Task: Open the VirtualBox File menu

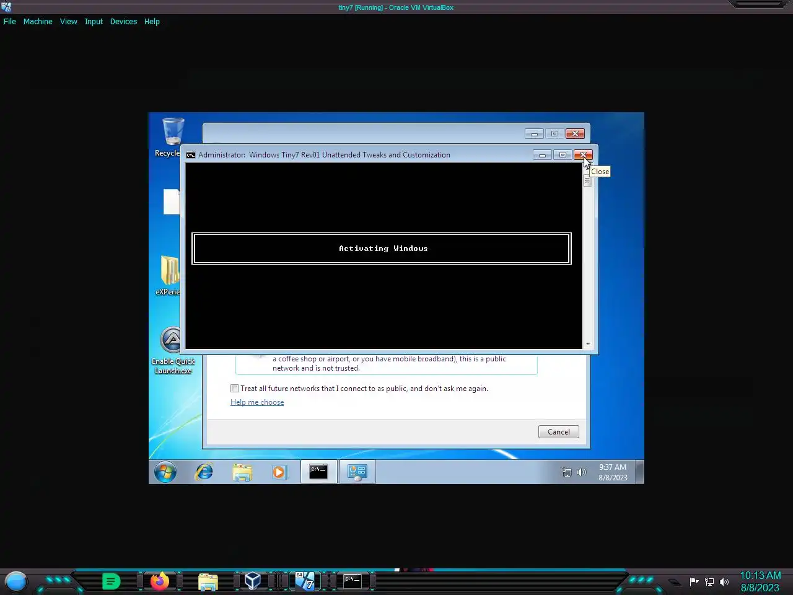Action: pyautogui.click(x=10, y=21)
